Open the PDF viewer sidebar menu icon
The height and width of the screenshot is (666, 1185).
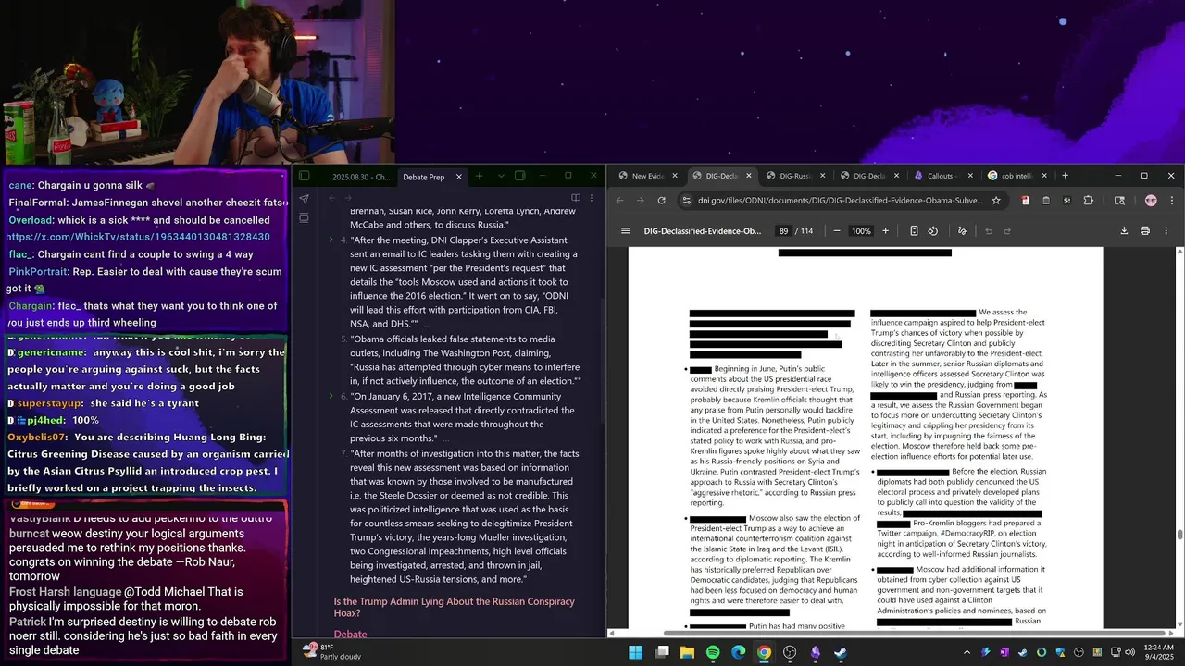[625, 231]
